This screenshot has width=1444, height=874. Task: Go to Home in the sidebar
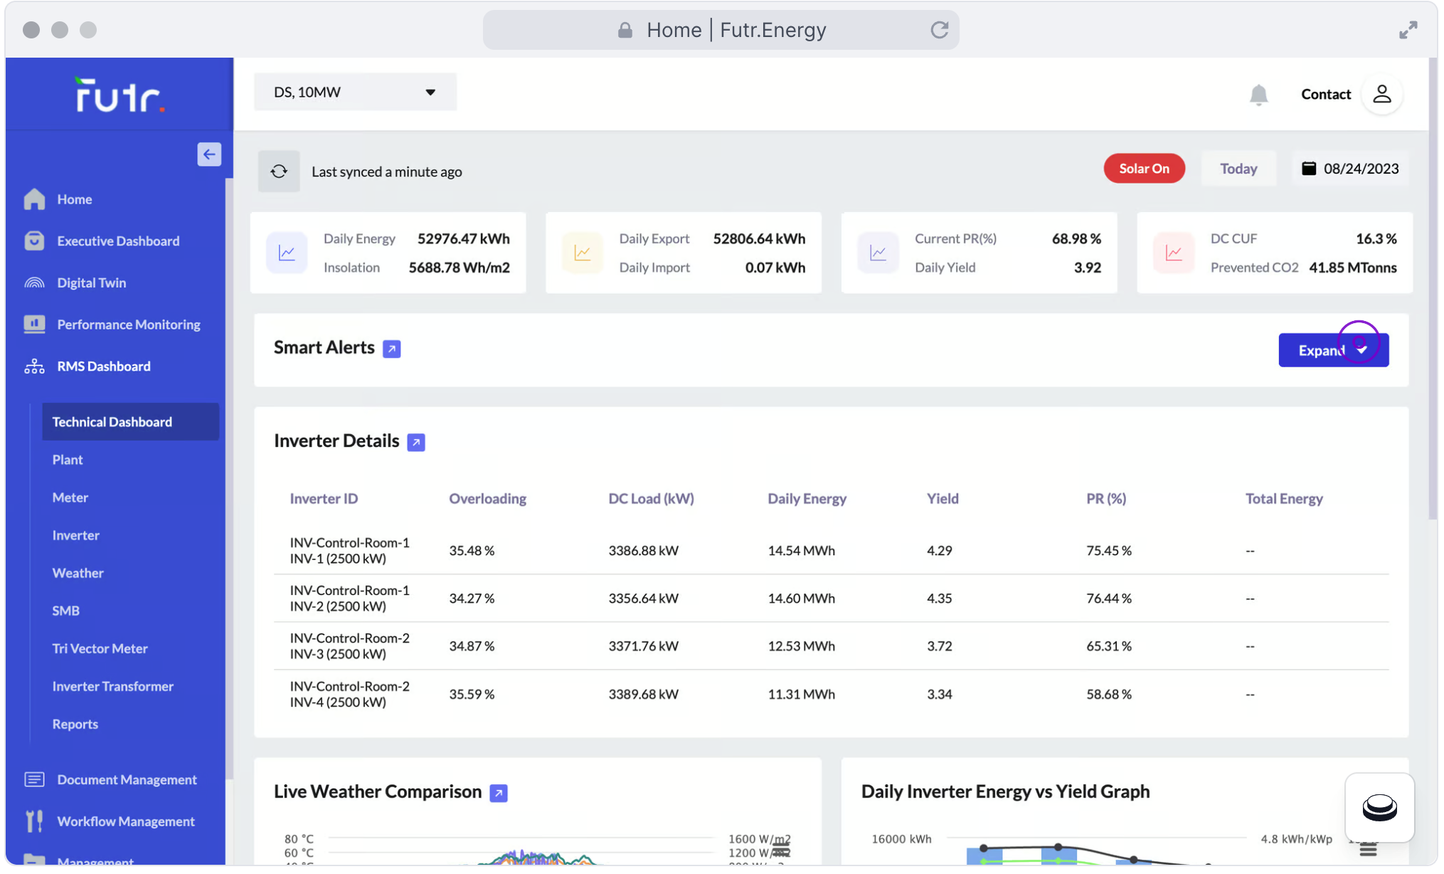pyautogui.click(x=75, y=199)
